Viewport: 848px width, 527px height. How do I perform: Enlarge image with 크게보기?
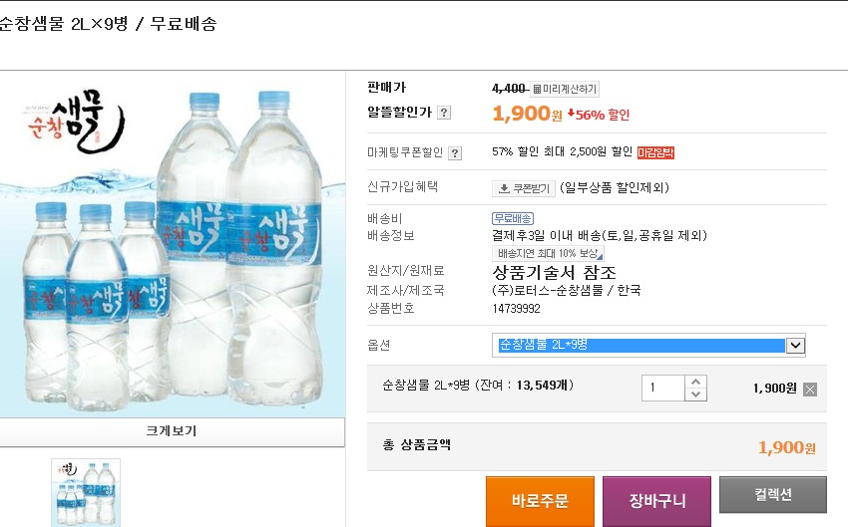click(172, 431)
